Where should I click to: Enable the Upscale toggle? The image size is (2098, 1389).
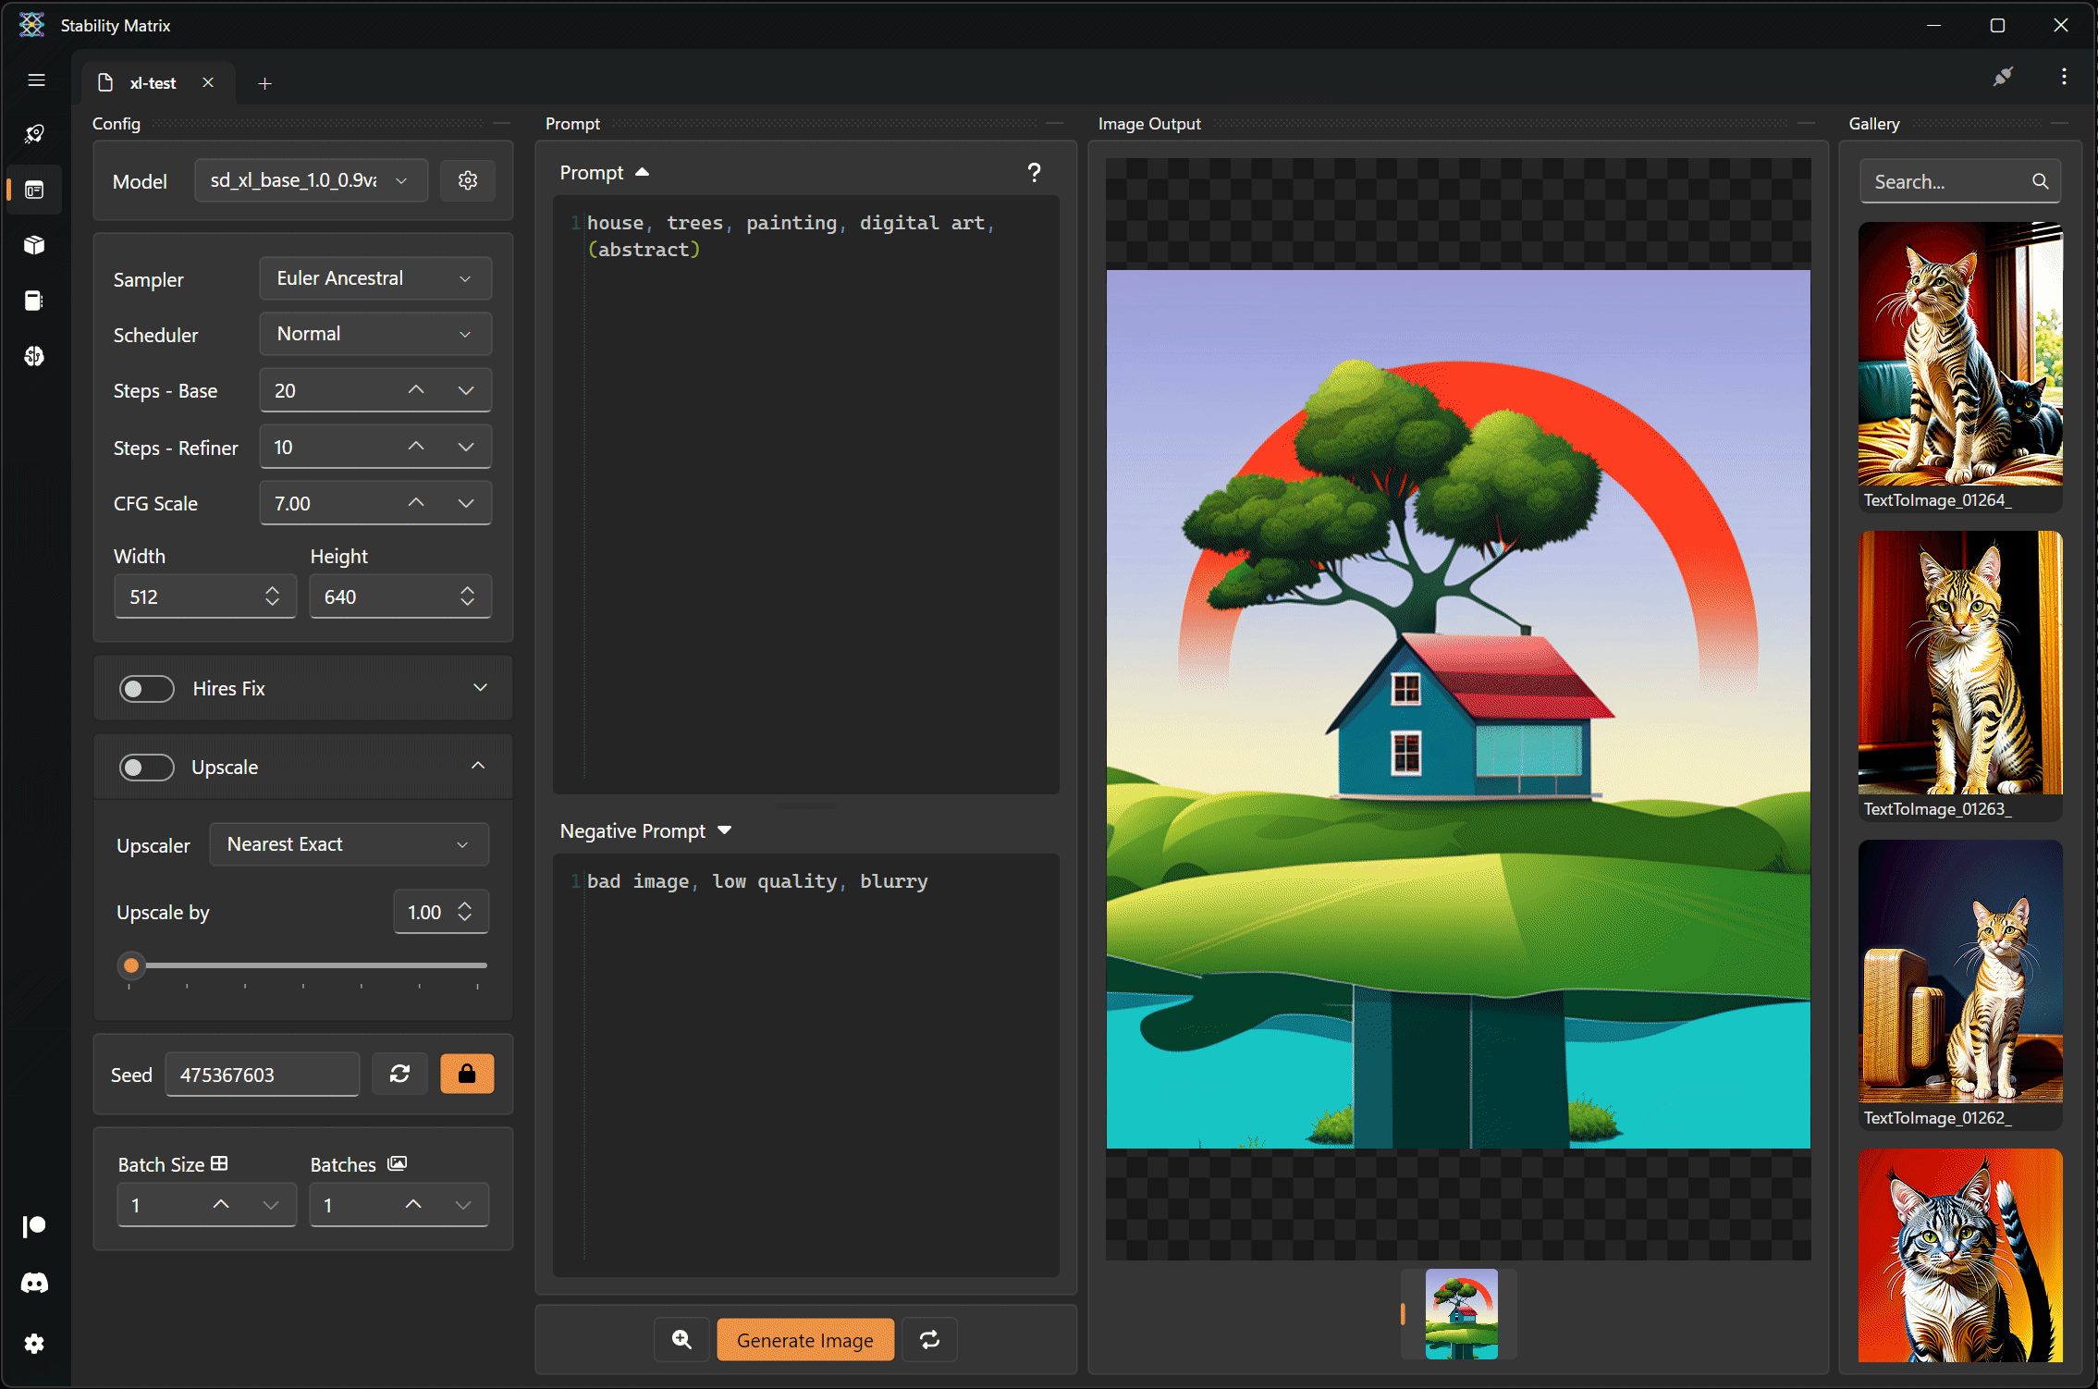(146, 767)
